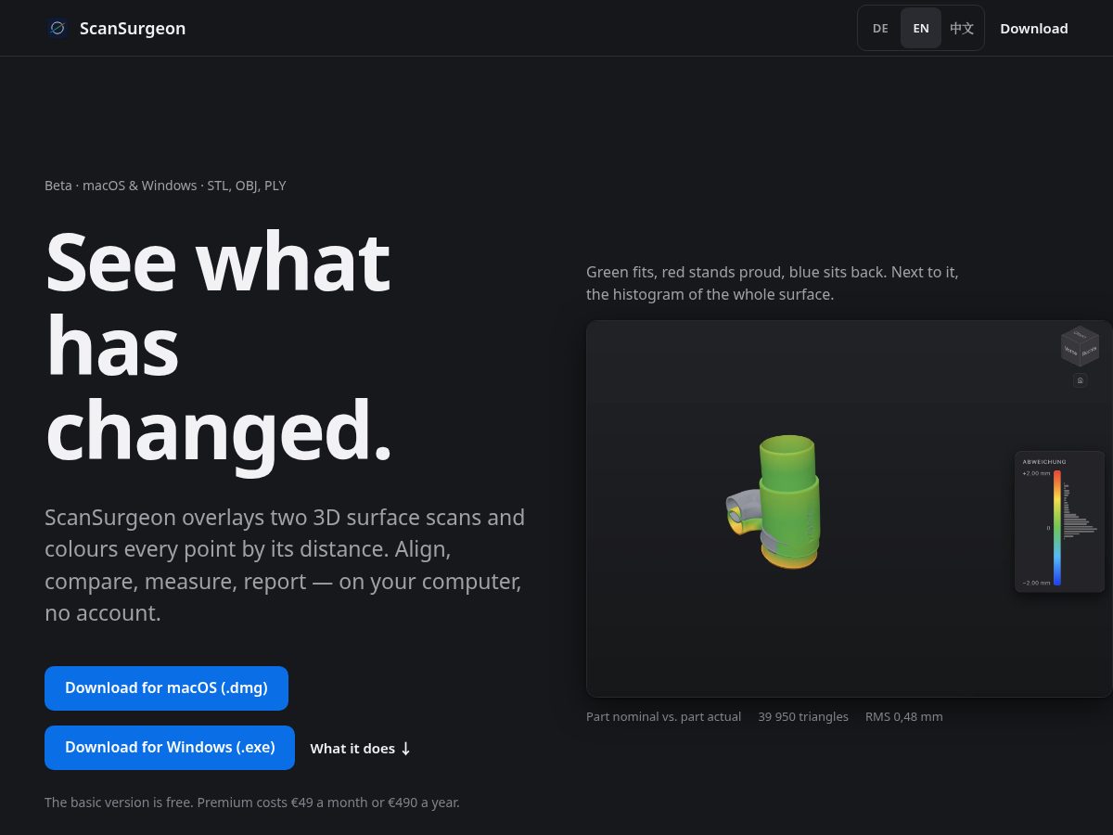The height and width of the screenshot is (835, 1113).
Task: Follow the What it does link
Action: point(361,749)
